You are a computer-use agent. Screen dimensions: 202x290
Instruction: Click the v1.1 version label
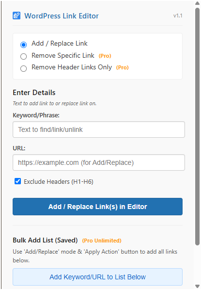tap(178, 16)
